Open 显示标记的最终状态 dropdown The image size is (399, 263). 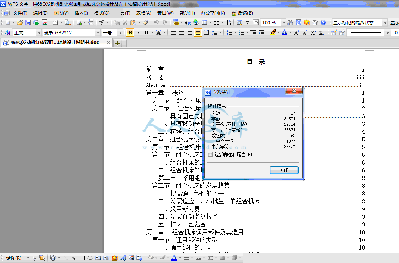click(x=385, y=23)
